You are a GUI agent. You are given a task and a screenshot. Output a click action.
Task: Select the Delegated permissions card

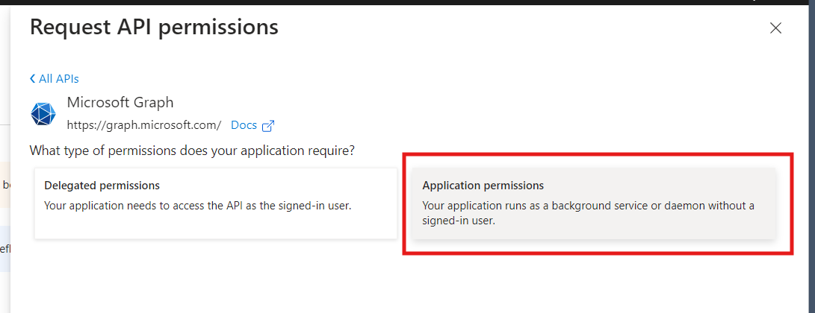[216, 203]
